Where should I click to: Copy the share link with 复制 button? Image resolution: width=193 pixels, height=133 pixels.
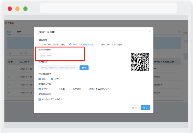(84, 68)
